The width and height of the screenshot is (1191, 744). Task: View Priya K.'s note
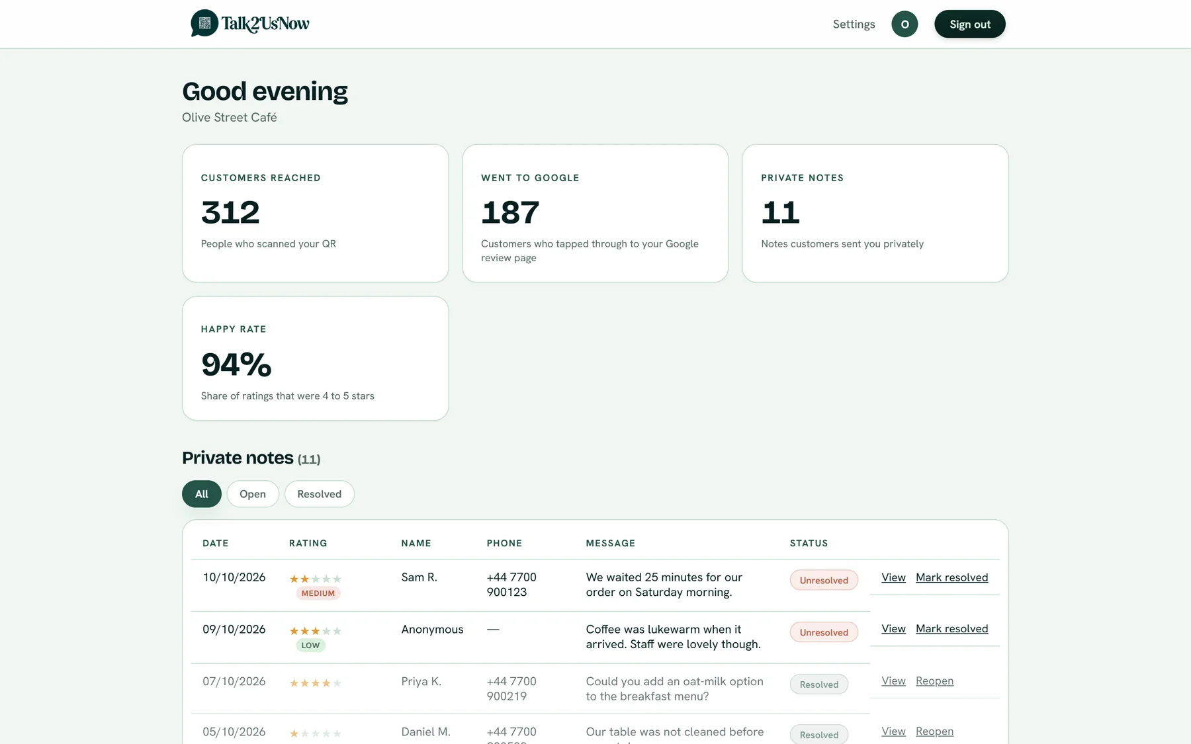point(893,681)
